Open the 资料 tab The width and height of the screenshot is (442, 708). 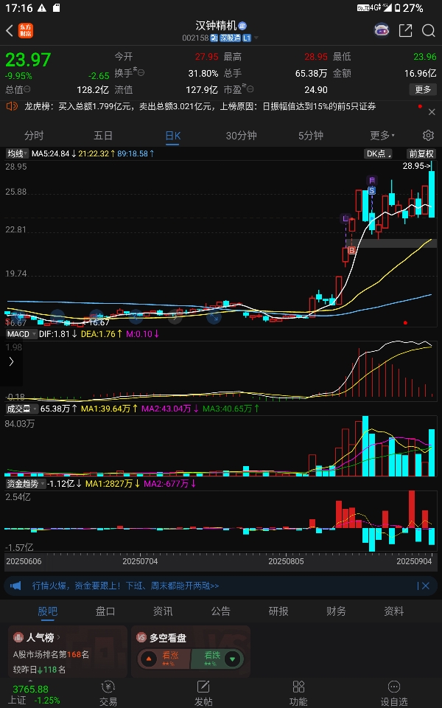tap(393, 611)
